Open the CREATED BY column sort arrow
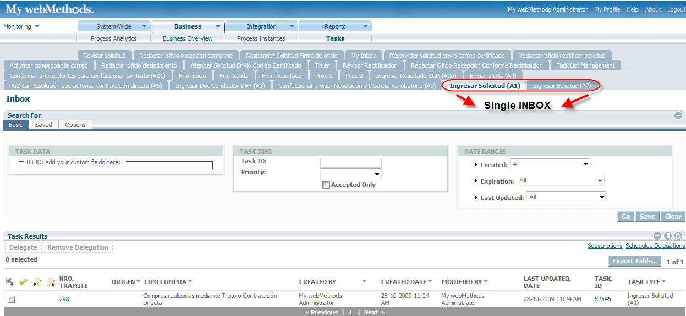Viewport: 686px width, 316px height. [x=364, y=282]
